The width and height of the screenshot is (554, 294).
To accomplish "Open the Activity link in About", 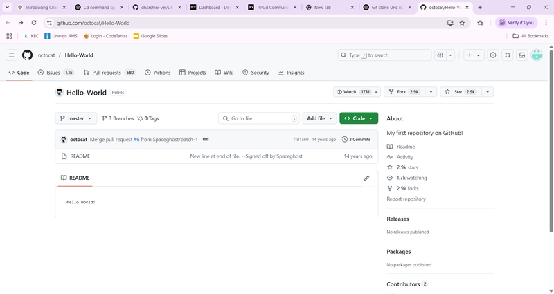I will click(400, 157).
